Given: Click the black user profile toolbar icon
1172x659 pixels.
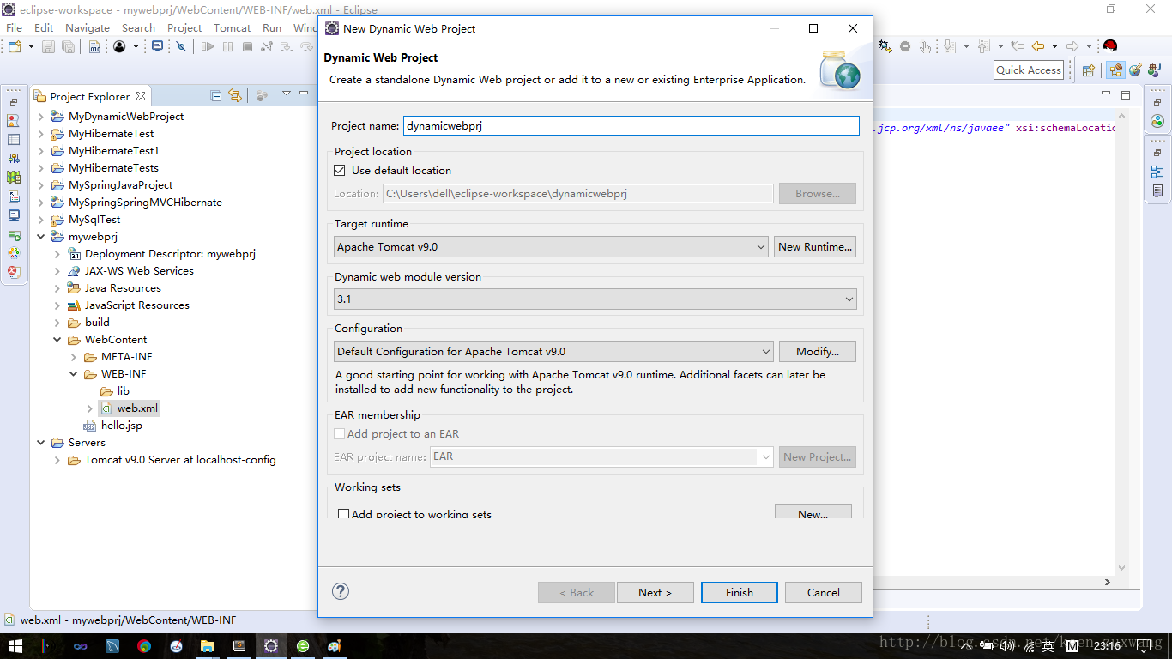Looking at the screenshot, I should [119, 46].
